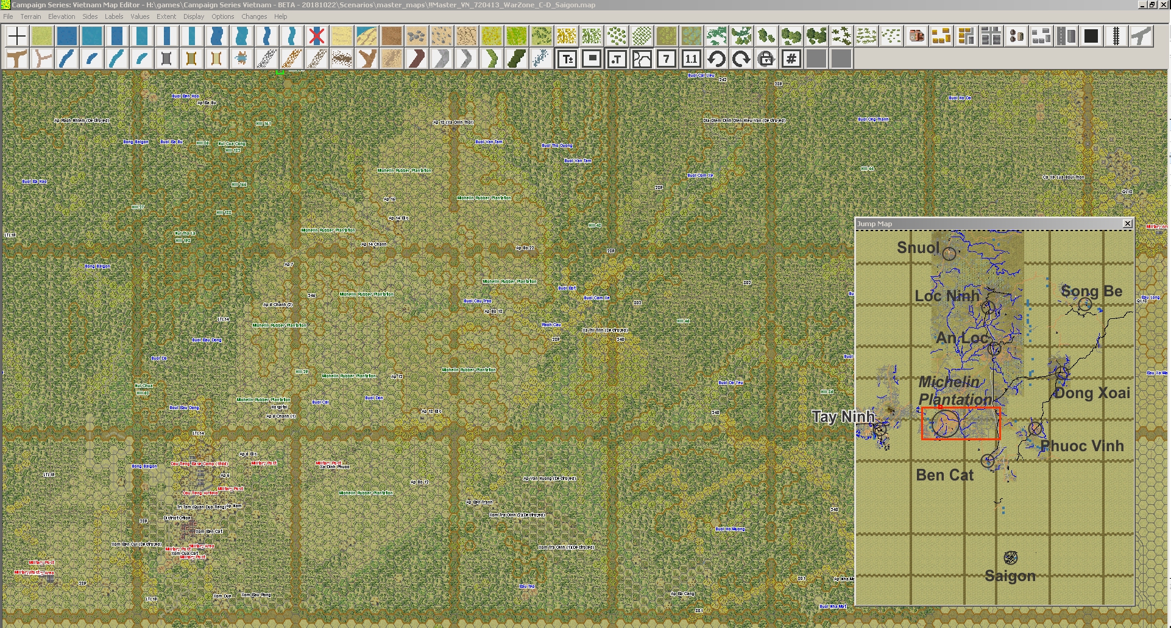Click the redo arrow icon
Viewport: 1171px width, 628px height.
[741, 59]
